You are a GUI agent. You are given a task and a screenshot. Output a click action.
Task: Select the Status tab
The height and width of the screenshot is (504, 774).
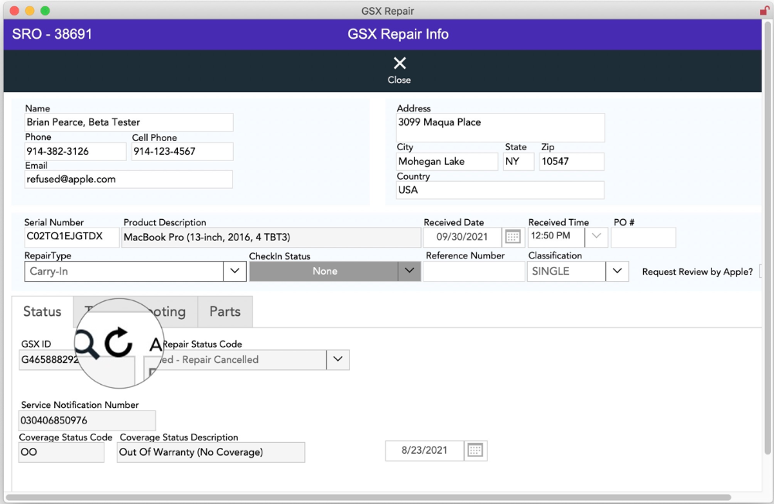tap(42, 312)
